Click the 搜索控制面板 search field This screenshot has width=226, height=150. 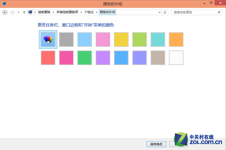click(194, 12)
